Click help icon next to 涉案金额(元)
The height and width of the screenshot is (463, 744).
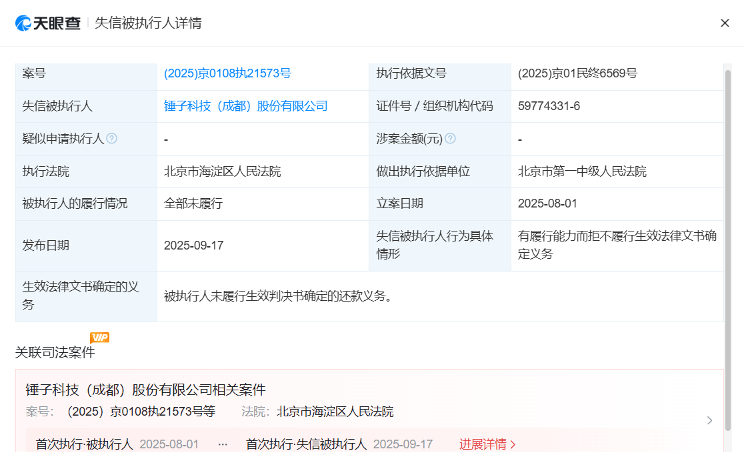451,138
